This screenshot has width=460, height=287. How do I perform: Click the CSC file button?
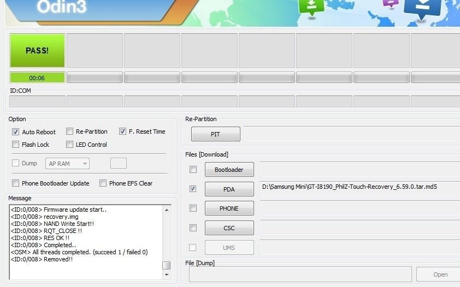229,228
